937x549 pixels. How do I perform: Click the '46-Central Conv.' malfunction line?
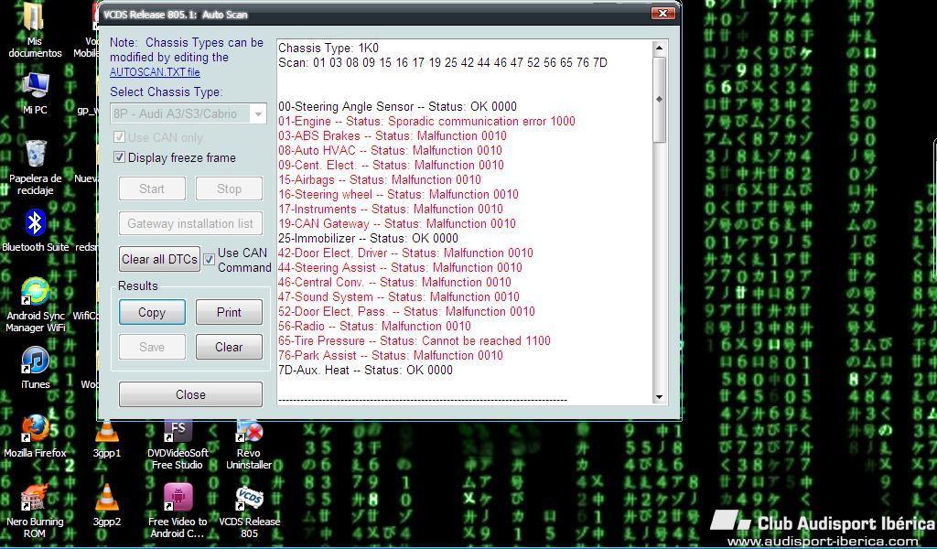click(395, 282)
